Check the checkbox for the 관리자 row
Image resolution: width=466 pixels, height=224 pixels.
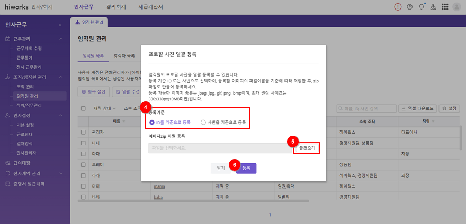(83, 132)
